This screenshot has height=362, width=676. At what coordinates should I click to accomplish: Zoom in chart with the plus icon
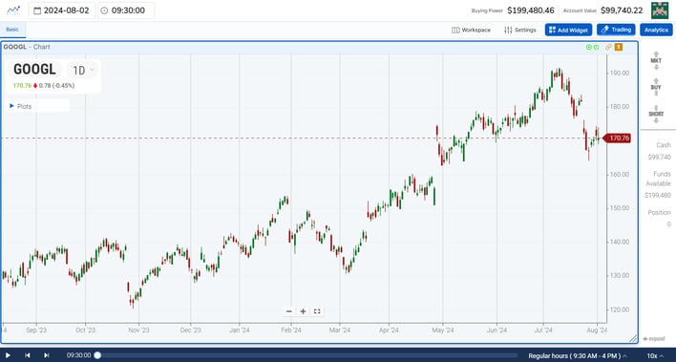pos(303,311)
